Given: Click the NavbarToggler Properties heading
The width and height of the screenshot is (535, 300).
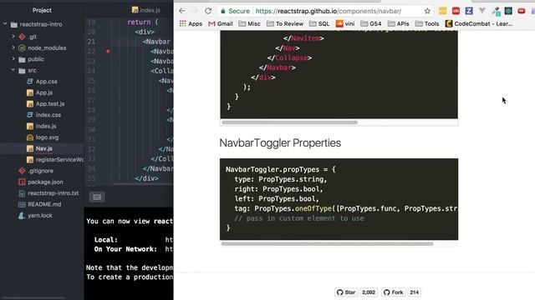Looking at the screenshot, I should pos(280,142).
